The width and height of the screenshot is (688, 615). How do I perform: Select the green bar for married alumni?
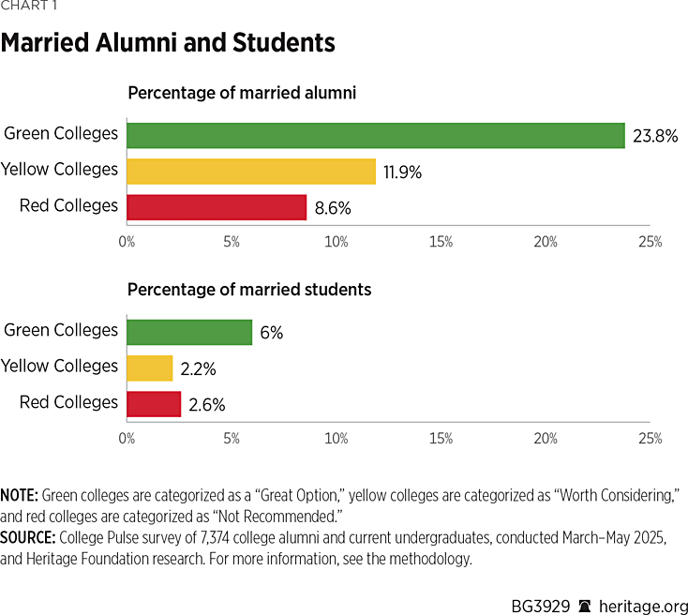(375, 135)
